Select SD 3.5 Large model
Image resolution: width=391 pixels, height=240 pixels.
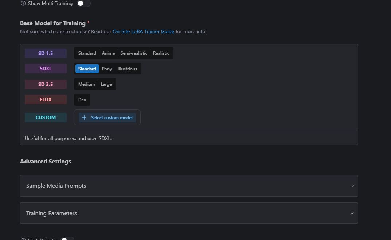106,84
